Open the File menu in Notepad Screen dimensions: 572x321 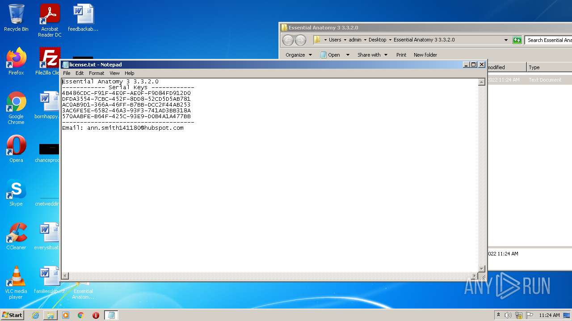[67, 73]
